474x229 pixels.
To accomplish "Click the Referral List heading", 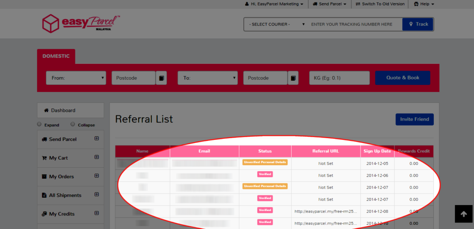I will coord(144,119).
